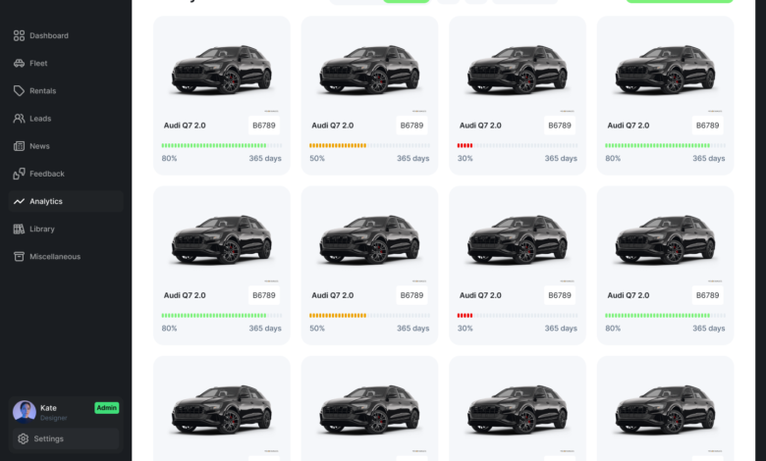Image resolution: width=766 pixels, height=461 pixels.
Task: Click the Settings gear icon
Action: (24, 438)
